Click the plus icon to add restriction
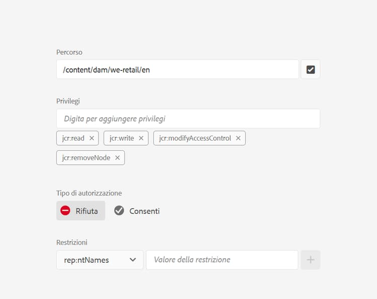Viewport: 377px width, 299px height. (311, 260)
